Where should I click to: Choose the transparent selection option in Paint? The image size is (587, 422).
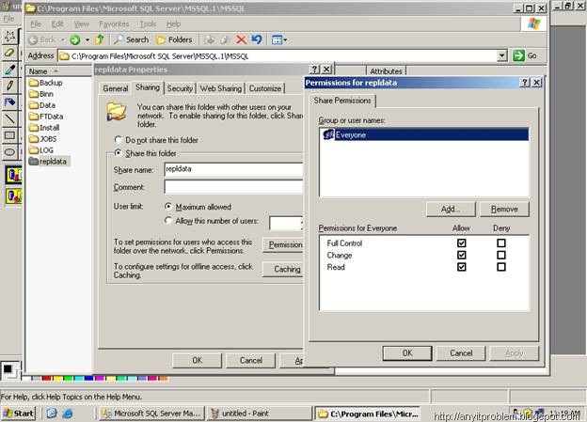tap(14, 196)
